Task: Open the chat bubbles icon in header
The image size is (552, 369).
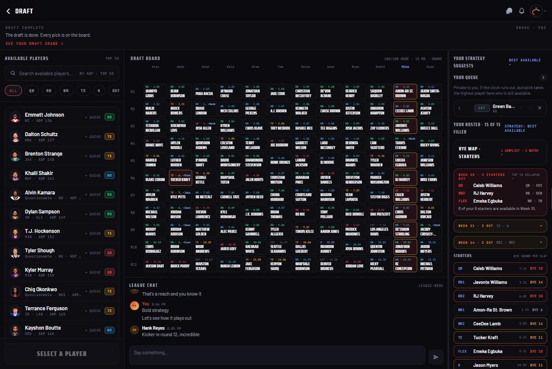Action: pos(509,11)
